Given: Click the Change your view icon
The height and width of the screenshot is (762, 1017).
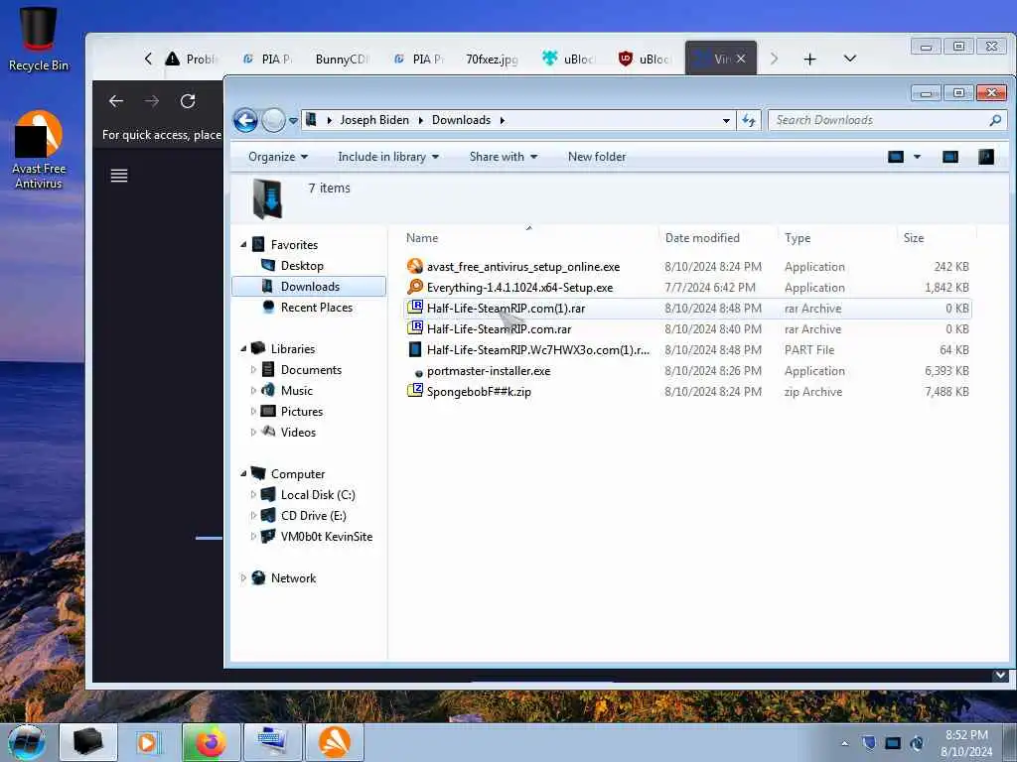Looking at the screenshot, I should (x=895, y=157).
